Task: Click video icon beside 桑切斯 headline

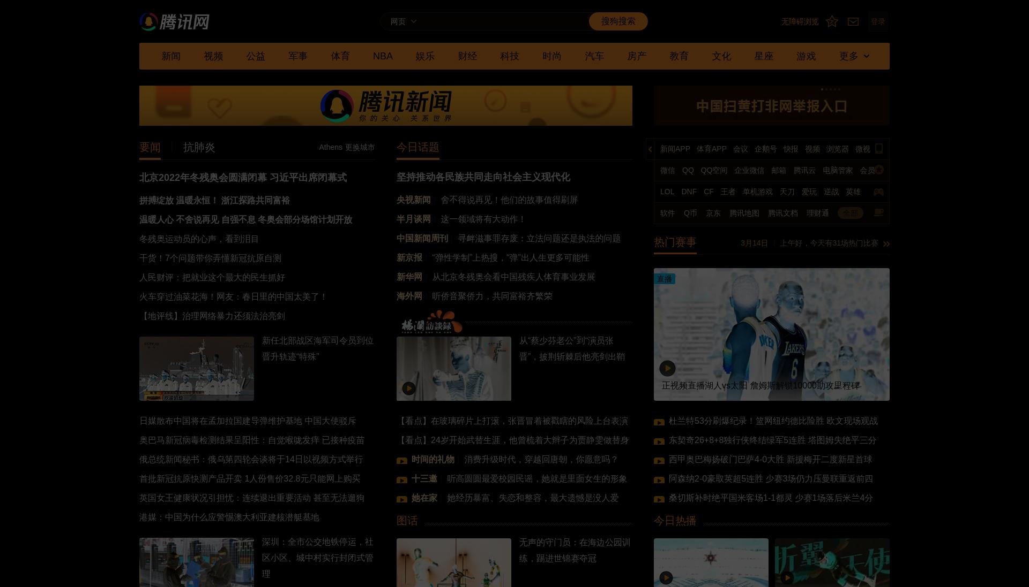Action: [x=659, y=499]
